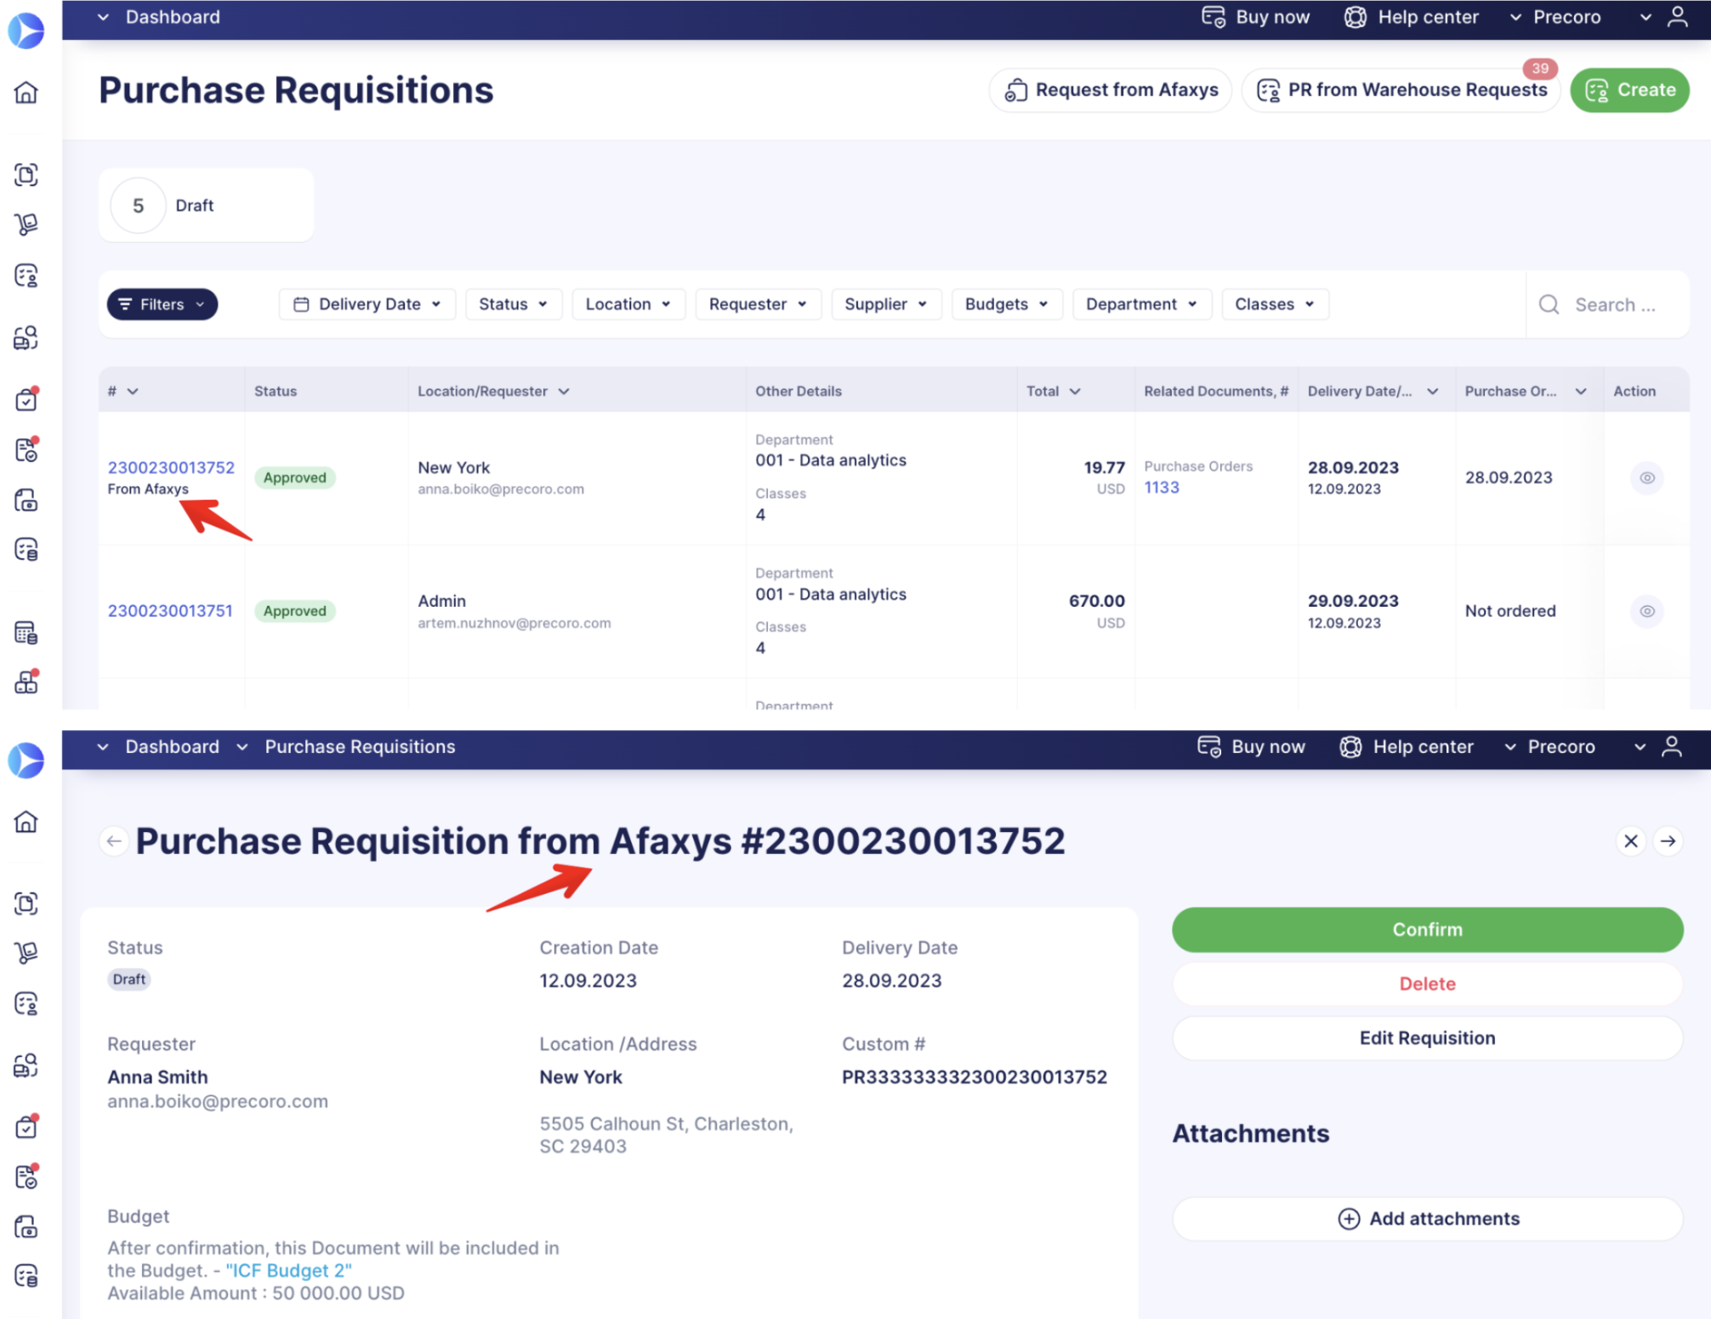Click truck search icon in upper sidebar
This screenshot has height=1319, width=1711.
tap(26, 338)
